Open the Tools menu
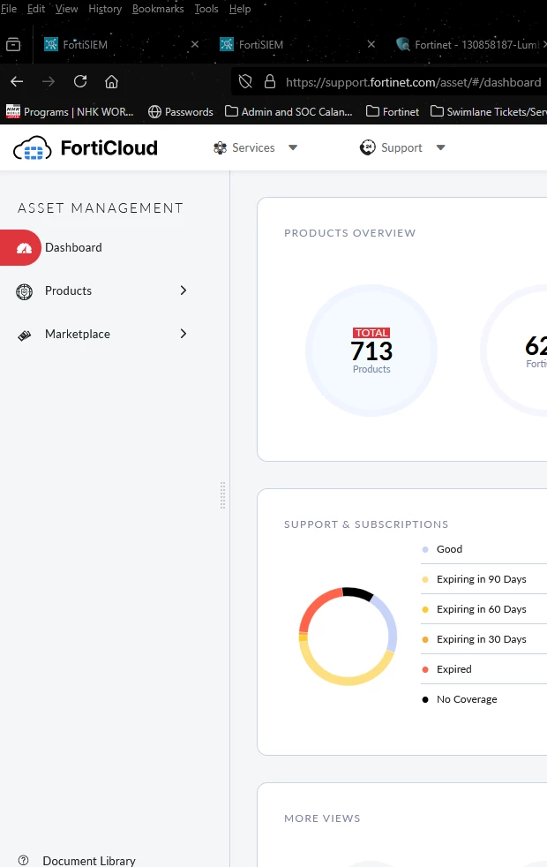547x867 pixels. coord(206,9)
